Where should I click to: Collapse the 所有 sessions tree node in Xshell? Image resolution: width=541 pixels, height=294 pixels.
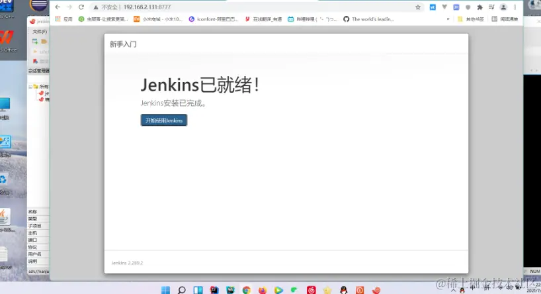tap(30, 86)
